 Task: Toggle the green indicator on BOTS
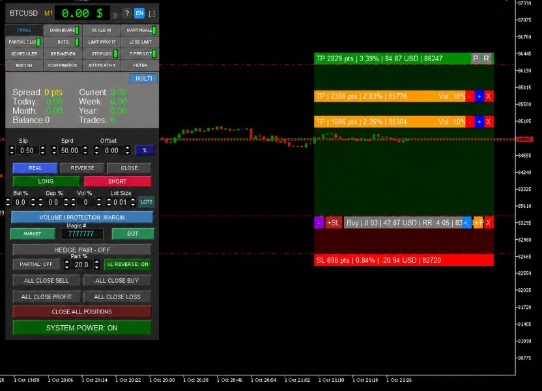(77, 42)
